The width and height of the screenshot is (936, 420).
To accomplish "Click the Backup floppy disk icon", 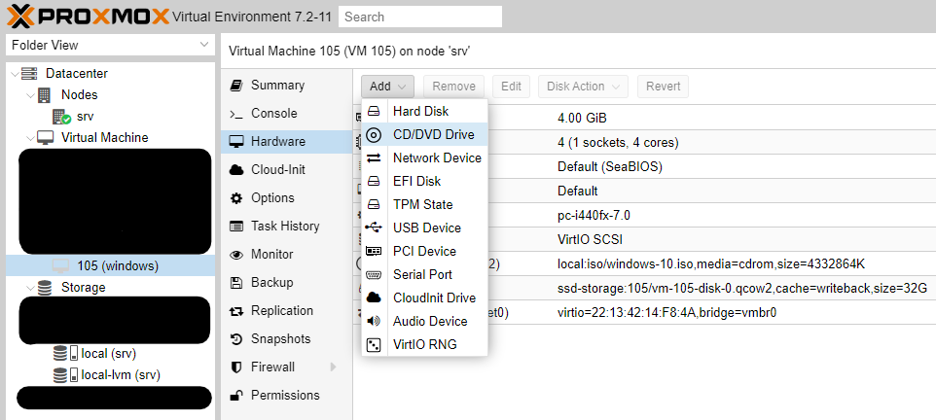I will 236,283.
